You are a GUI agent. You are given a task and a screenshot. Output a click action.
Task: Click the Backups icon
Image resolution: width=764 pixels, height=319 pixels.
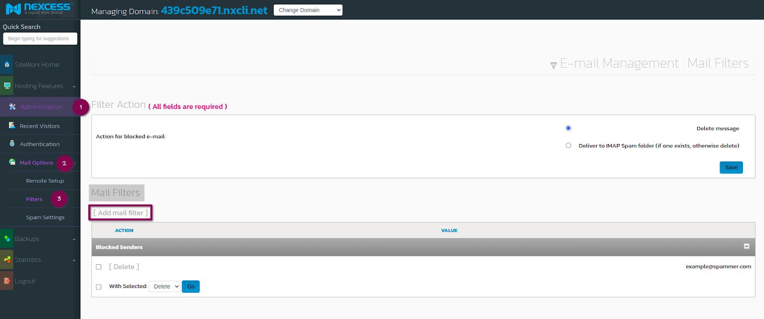[x=7, y=238]
